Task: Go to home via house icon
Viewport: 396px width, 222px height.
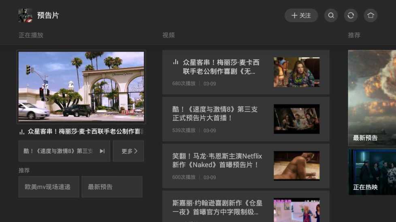Action: coord(370,15)
